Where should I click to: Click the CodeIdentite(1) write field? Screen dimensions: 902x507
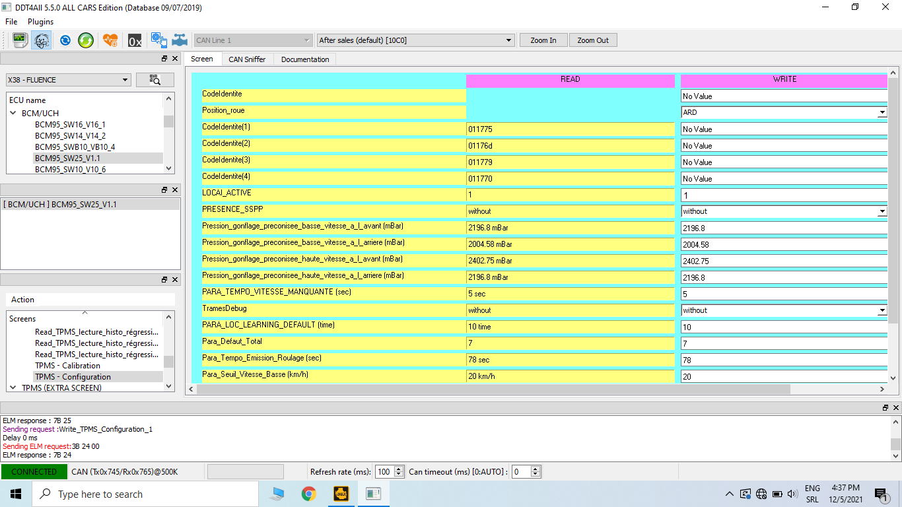(784, 129)
